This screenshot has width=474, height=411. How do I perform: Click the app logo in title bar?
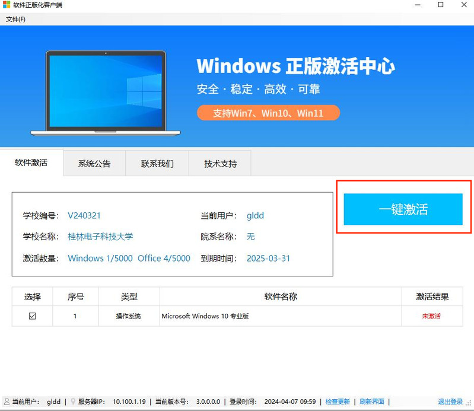pyautogui.click(x=7, y=5)
